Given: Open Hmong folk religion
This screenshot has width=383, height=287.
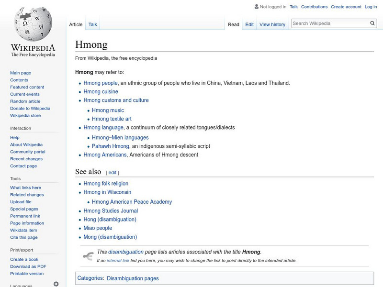Looking at the screenshot, I should 106,184.
